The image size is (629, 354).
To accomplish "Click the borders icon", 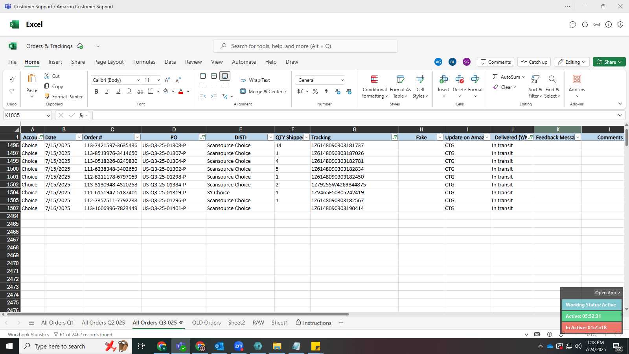I will pos(151,91).
